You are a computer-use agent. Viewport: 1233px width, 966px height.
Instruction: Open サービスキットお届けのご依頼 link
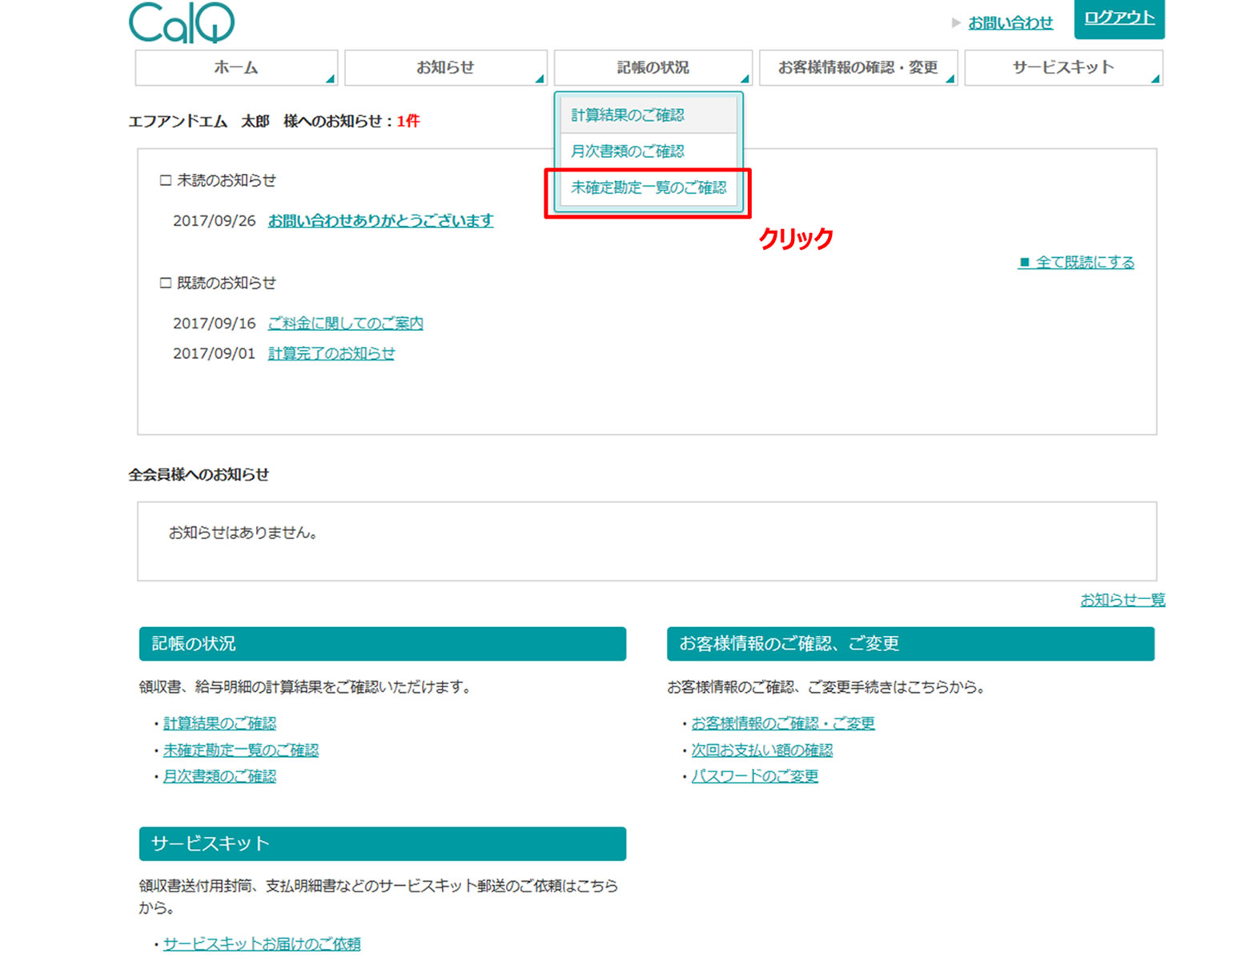point(262,944)
